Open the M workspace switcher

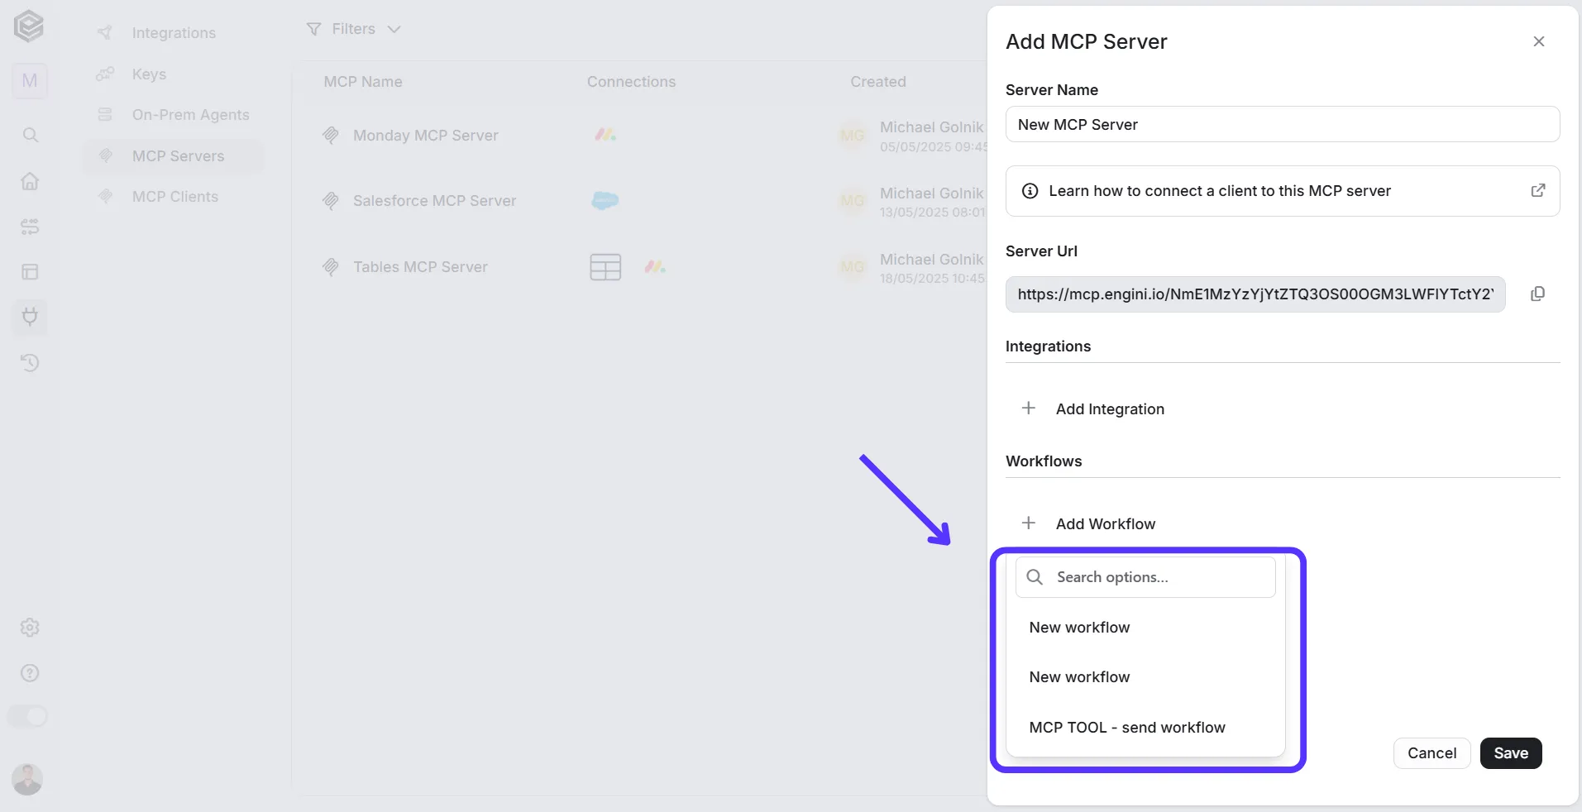pyautogui.click(x=30, y=81)
